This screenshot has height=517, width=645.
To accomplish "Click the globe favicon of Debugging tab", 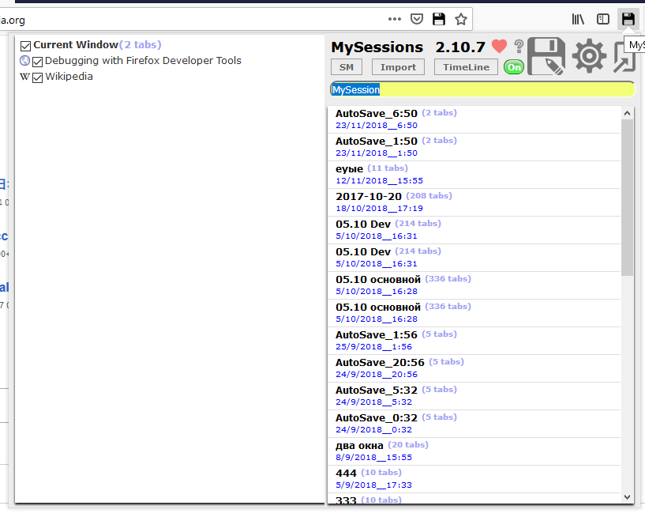I will pyautogui.click(x=24, y=61).
